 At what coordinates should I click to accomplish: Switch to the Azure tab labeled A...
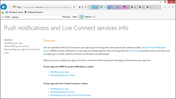click(111, 7)
